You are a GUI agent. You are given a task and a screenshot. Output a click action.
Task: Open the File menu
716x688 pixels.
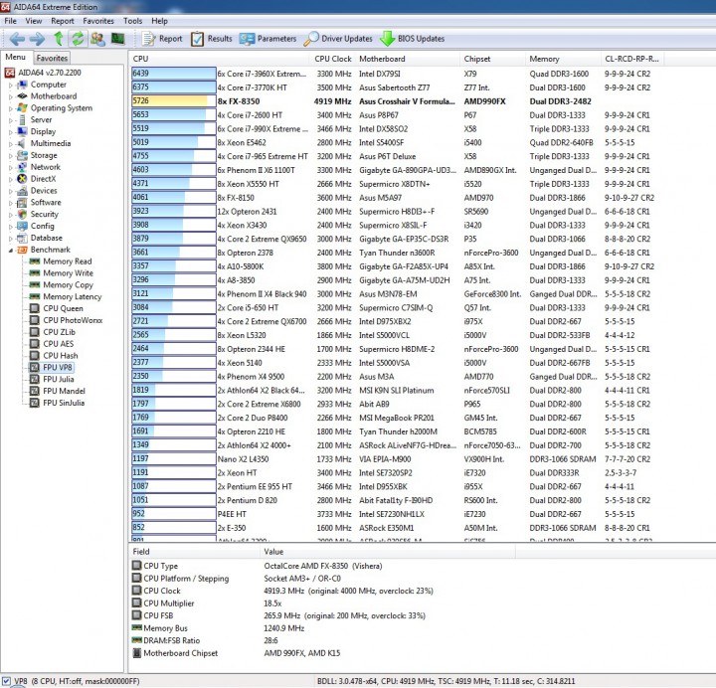11,21
